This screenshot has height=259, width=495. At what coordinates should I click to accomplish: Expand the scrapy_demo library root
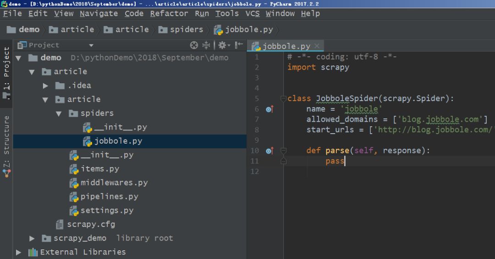(x=32, y=238)
